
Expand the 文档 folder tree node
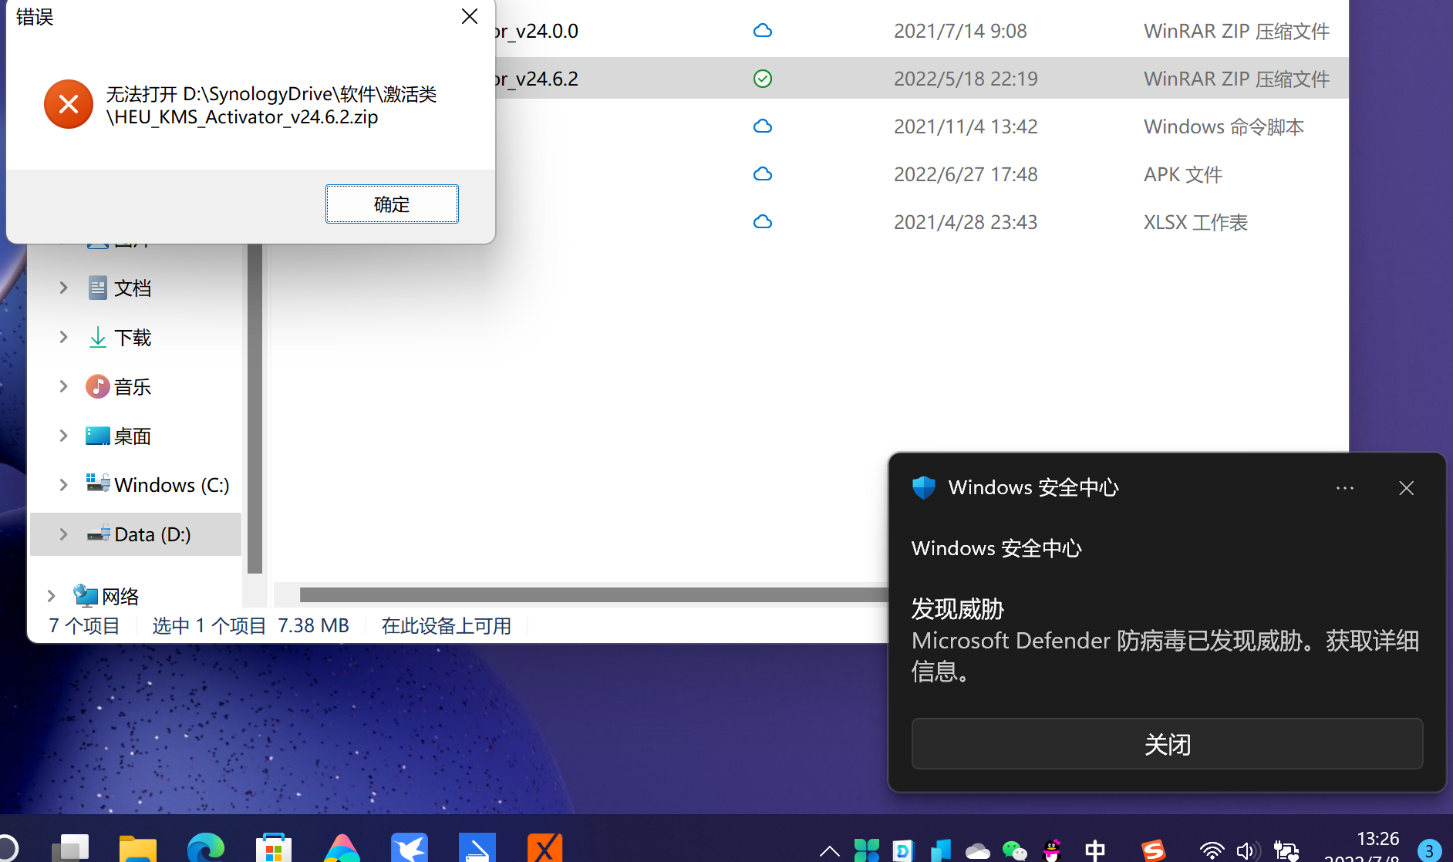(x=63, y=288)
